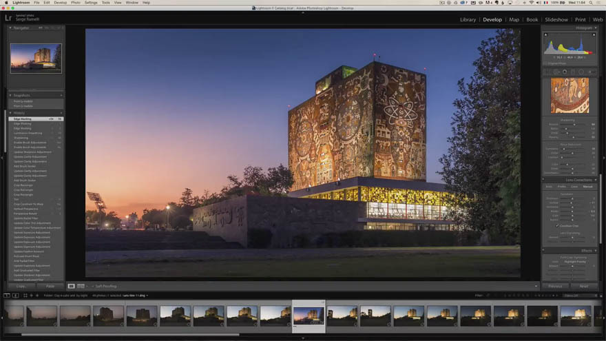The width and height of the screenshot is (606, 341).
Task: Click the Lightroom Lr logo
Action: [8, 18]
